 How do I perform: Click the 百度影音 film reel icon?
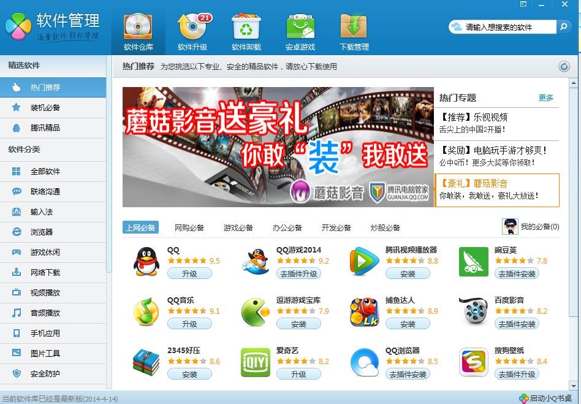click(473, 312)
